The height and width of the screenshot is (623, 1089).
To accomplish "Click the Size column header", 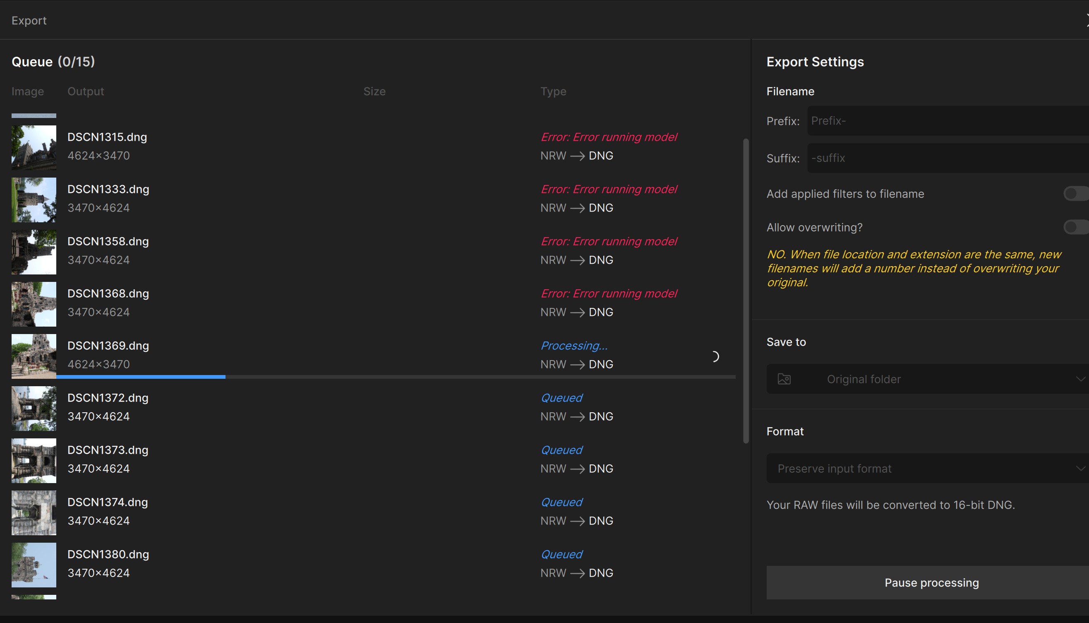I will pyautogui.click(x=374, y=91).
